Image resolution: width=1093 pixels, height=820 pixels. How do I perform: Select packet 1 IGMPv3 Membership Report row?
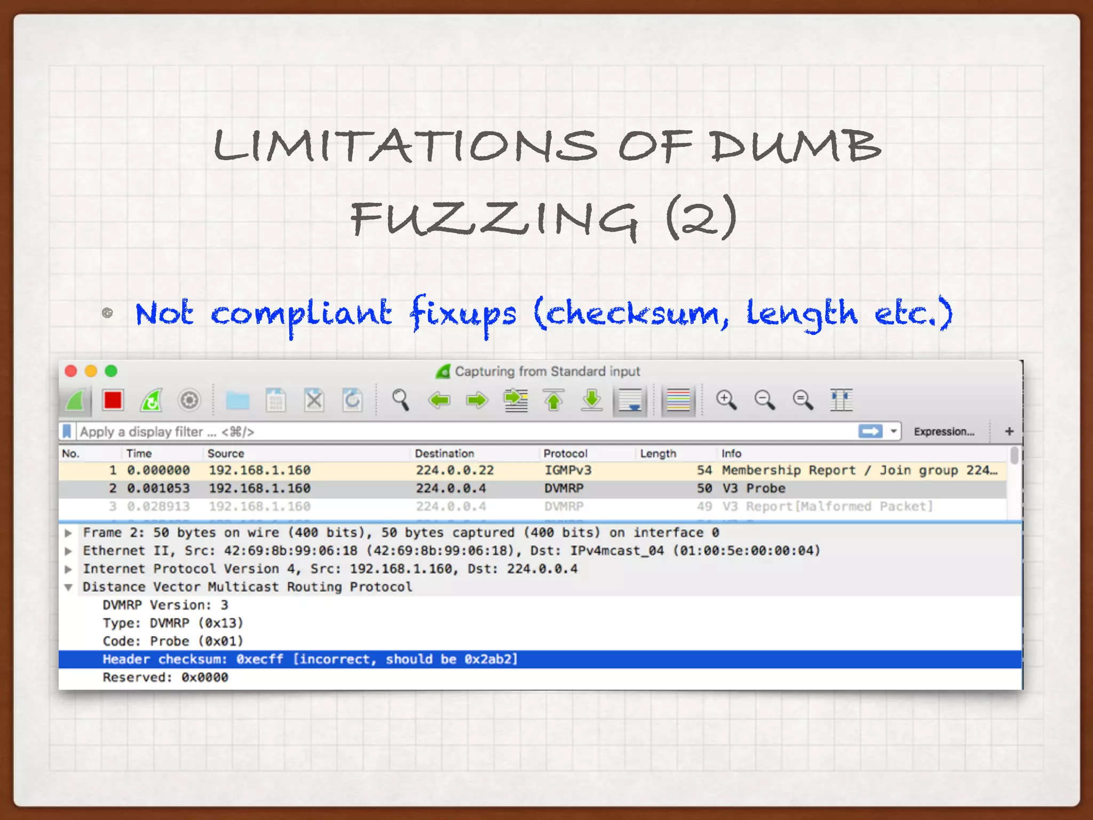(533, 471)
